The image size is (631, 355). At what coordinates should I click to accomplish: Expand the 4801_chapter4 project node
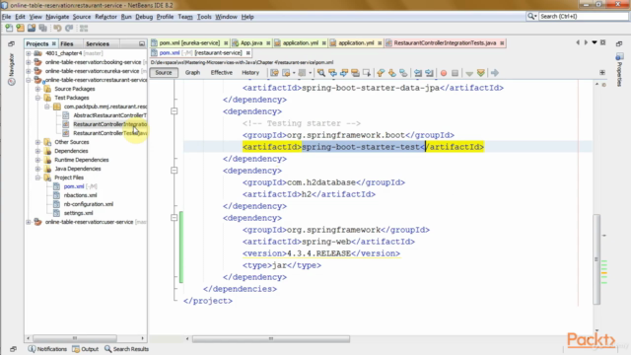(29, 53)
